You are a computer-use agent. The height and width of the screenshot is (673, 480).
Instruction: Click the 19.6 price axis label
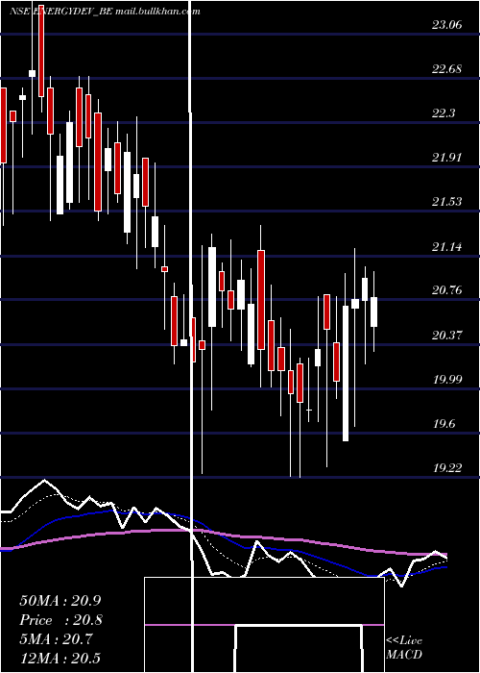[444, 424]
